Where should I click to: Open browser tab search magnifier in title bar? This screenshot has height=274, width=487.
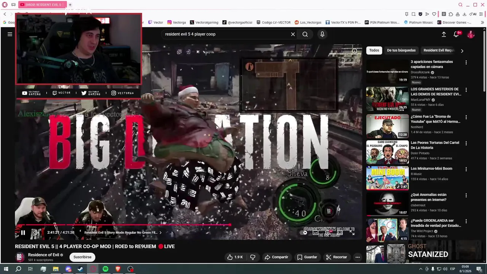coord(460,5)
